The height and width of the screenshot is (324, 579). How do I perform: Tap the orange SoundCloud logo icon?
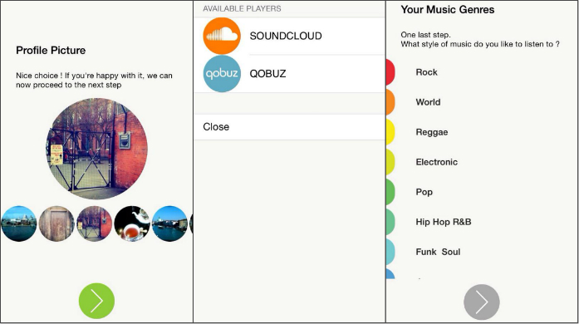(222, 36)
